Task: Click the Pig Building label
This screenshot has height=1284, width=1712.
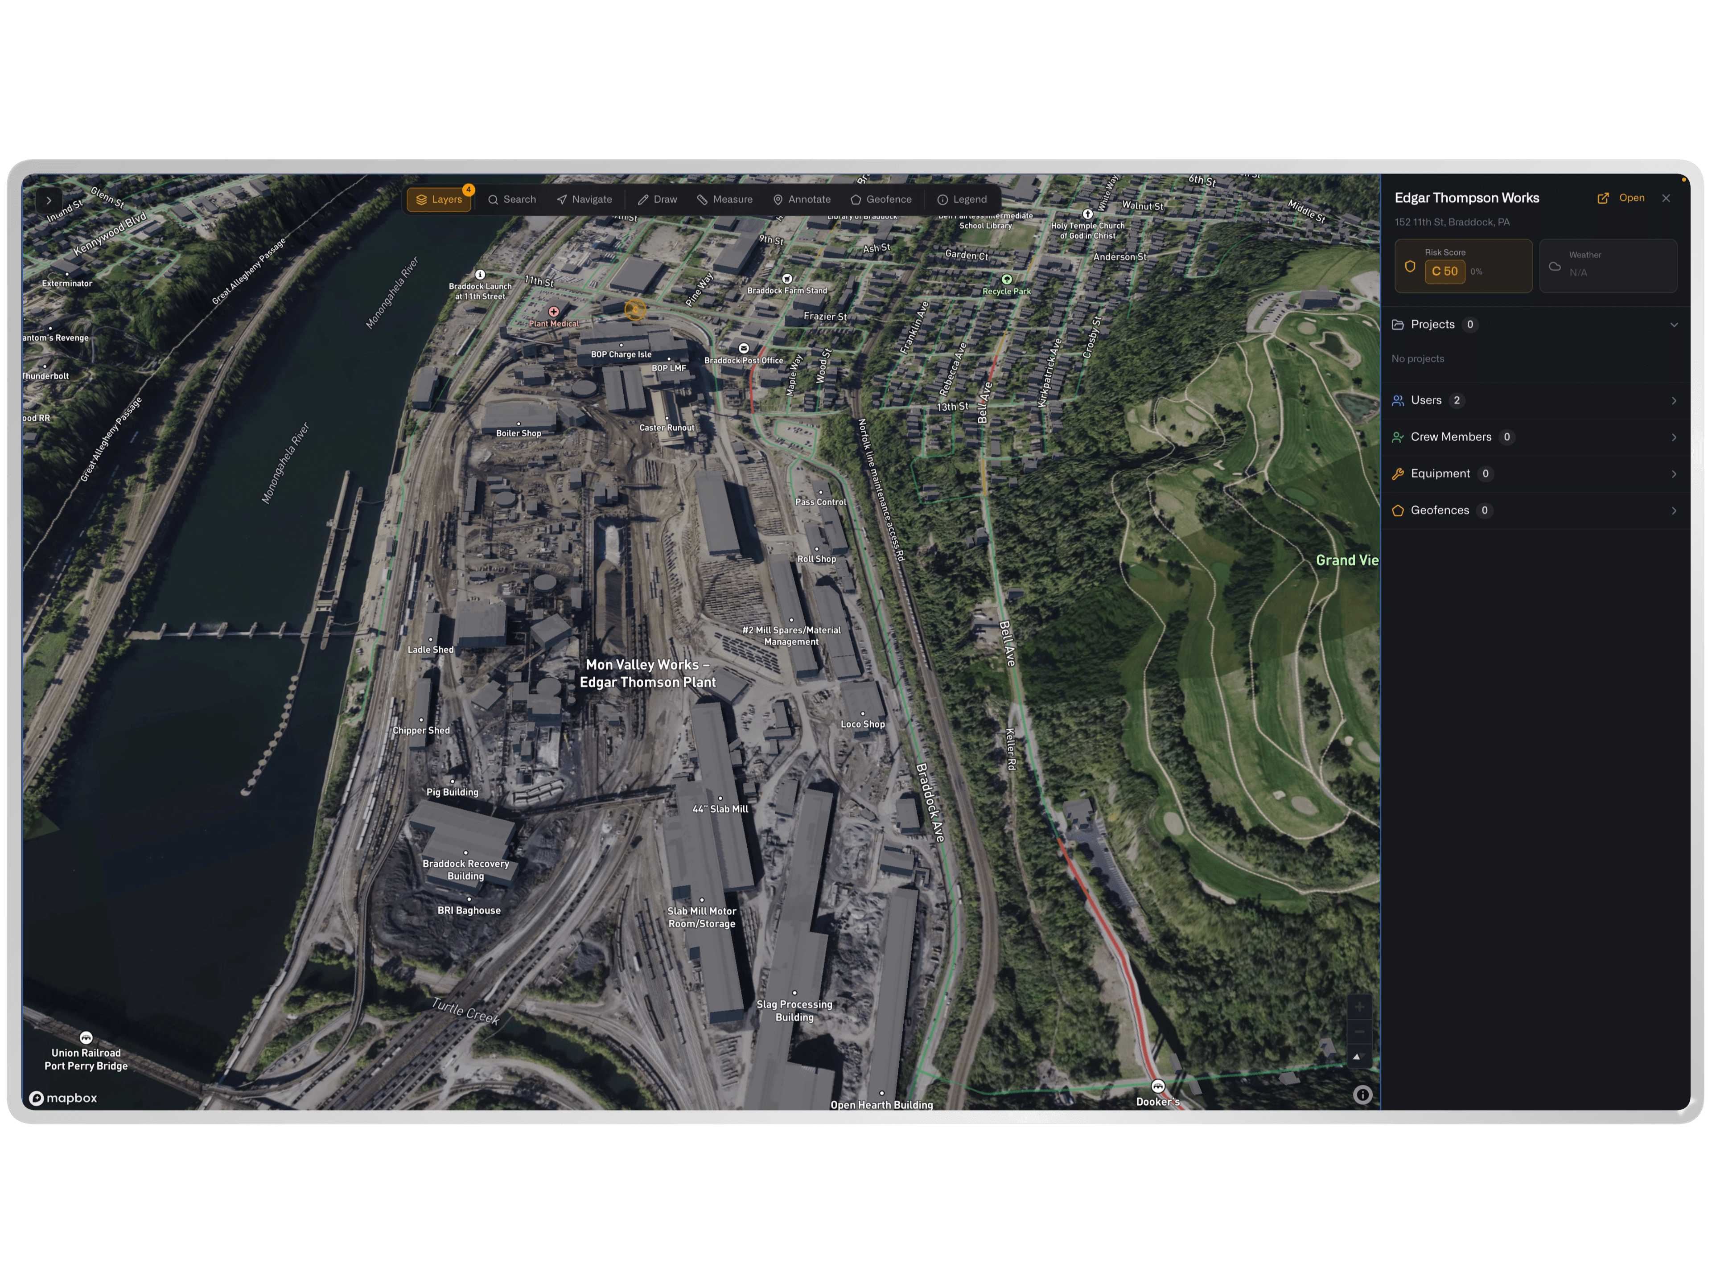Action: (453, 793)
